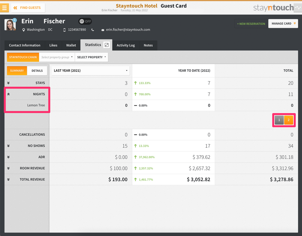
Task: Select the Statistics tab
Action: tap(93, 45)
